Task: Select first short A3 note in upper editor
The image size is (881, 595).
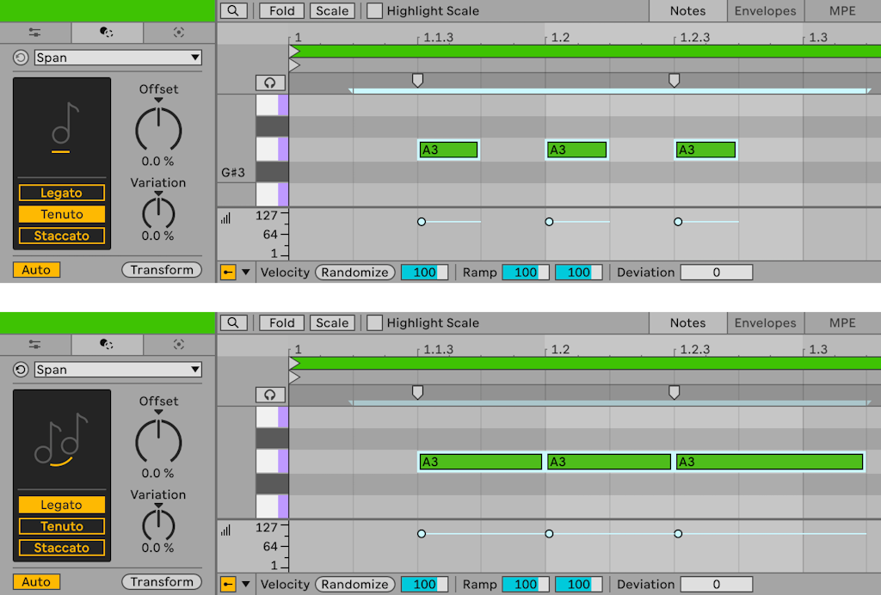Action: point(448,150)
